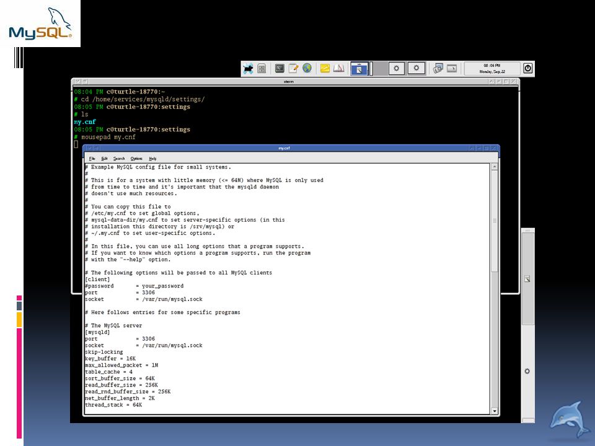
Task: Click the editor icon in side panel
Action: (527, 279)
